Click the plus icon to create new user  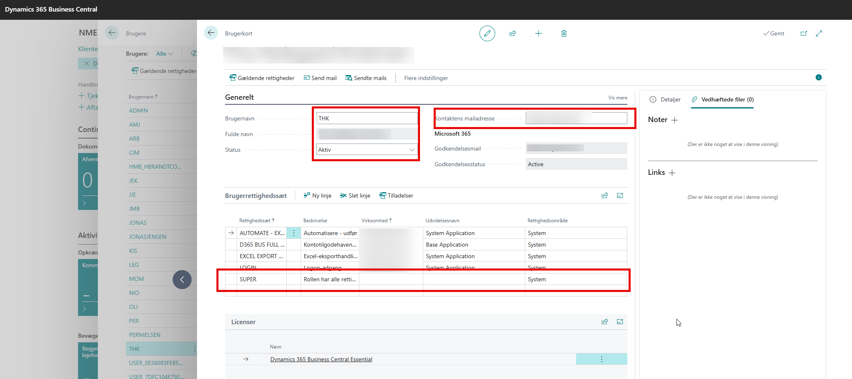tap(538, 33)
